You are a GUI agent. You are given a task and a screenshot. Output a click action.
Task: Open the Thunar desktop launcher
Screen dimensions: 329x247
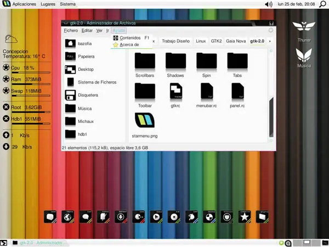coord(304,31)
